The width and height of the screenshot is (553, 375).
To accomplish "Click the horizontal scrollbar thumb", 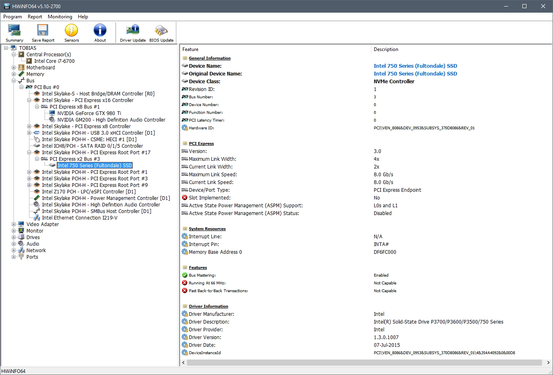I will [364, 363].
